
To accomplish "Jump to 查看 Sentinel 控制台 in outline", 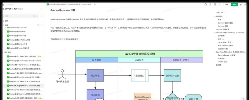I will (226, 45).
